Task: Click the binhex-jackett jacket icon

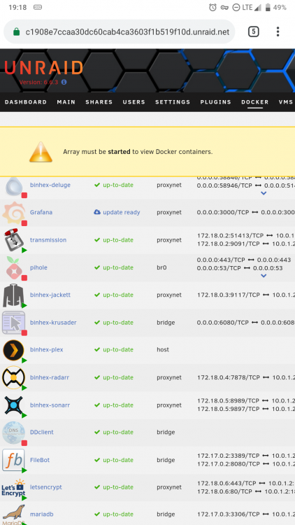Action: tap(13, 295)
